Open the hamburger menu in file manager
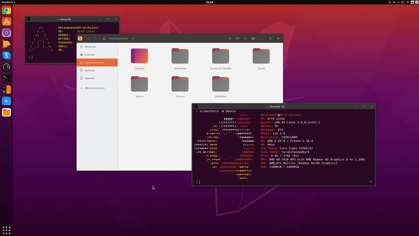 [253, 38]
